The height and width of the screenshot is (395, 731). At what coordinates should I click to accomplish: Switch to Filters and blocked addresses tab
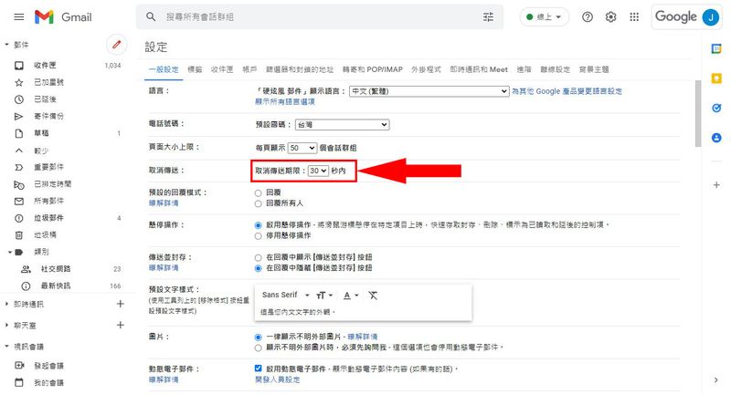pos(300,69)
